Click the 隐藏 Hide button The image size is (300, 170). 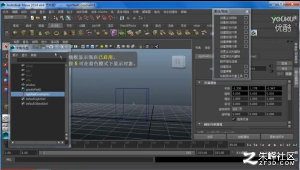288,74
